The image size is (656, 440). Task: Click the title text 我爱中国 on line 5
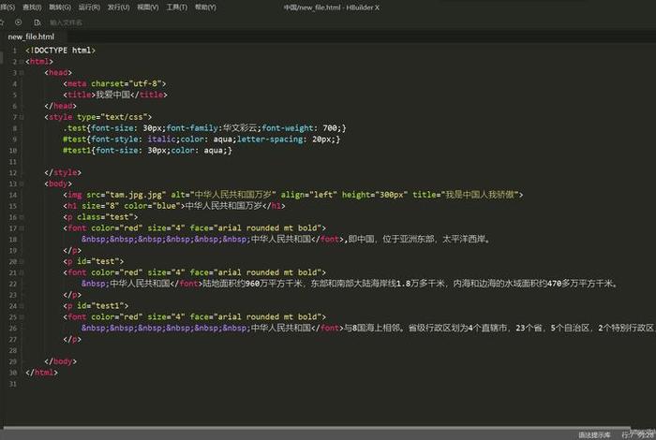(113, 95)
